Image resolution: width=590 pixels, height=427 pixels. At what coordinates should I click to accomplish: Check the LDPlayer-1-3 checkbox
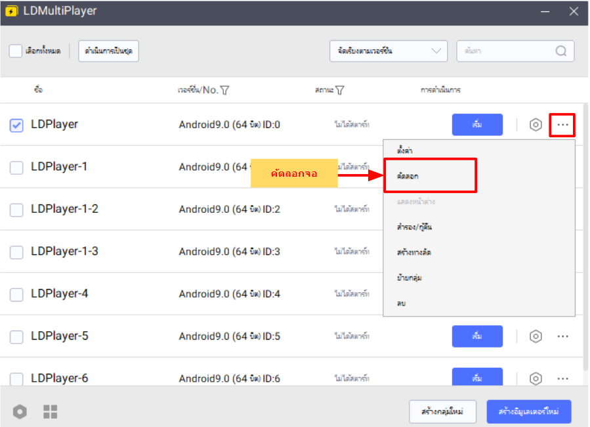click(16, 252)
